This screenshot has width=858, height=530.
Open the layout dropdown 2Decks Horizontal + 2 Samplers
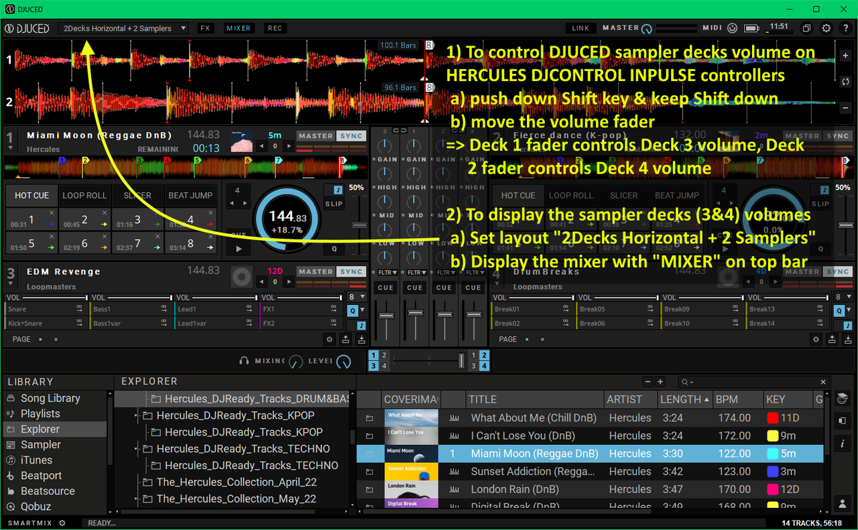123,28
